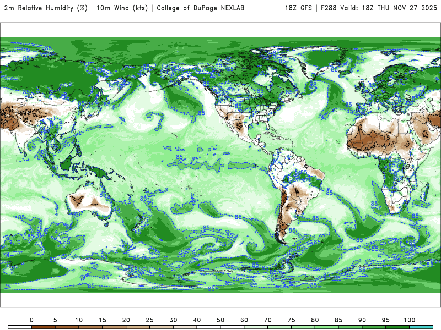Screen dimensions: 441x330
Task: Pick the dark green 95–100 scale swatch
Action: click(x=397, y=327)
